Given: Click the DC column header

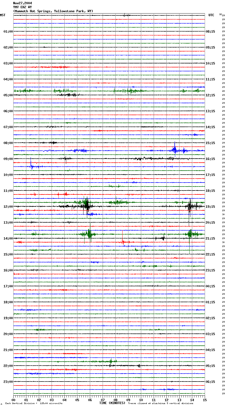Looking at the screenshot, I should [x=221, y=14].
